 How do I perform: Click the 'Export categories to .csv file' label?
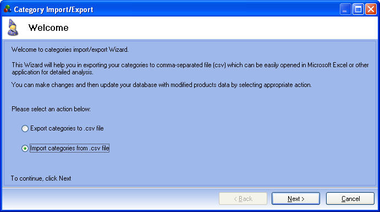pyautogui.click(x=67, y=128)
